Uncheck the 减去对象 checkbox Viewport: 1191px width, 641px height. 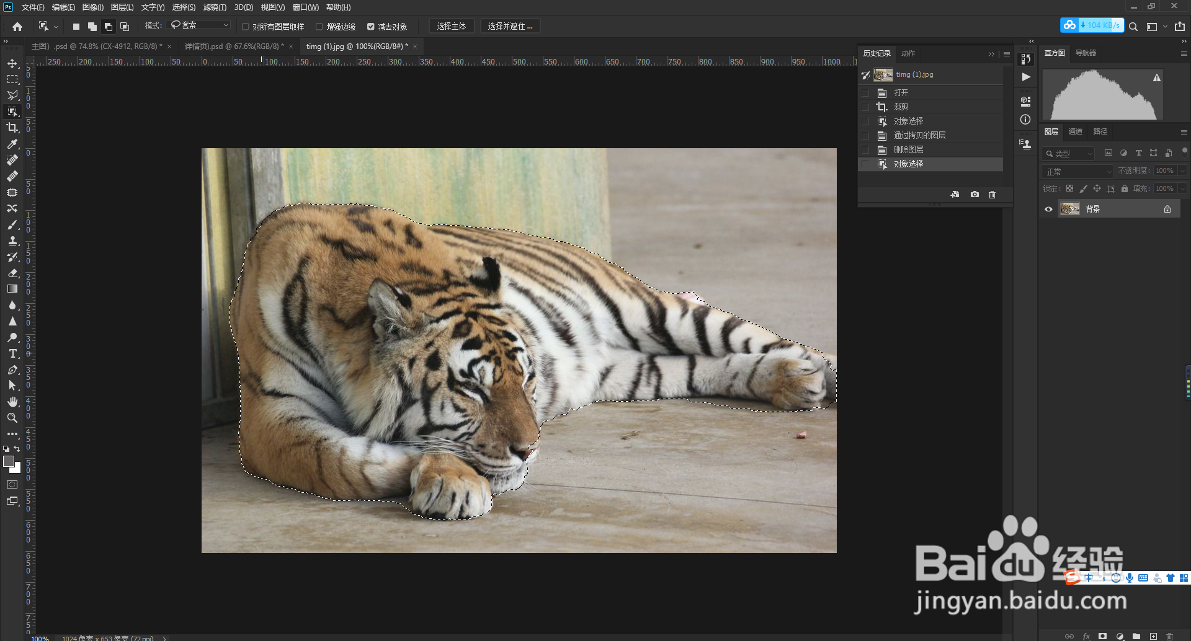371,27
